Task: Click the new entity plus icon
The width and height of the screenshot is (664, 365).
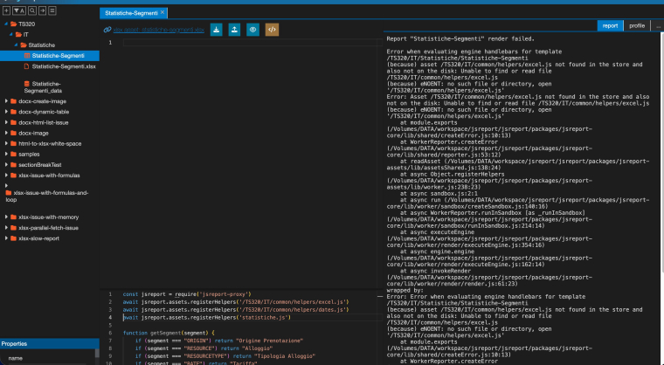Action: pyautogui.click(x=6, y=10)
